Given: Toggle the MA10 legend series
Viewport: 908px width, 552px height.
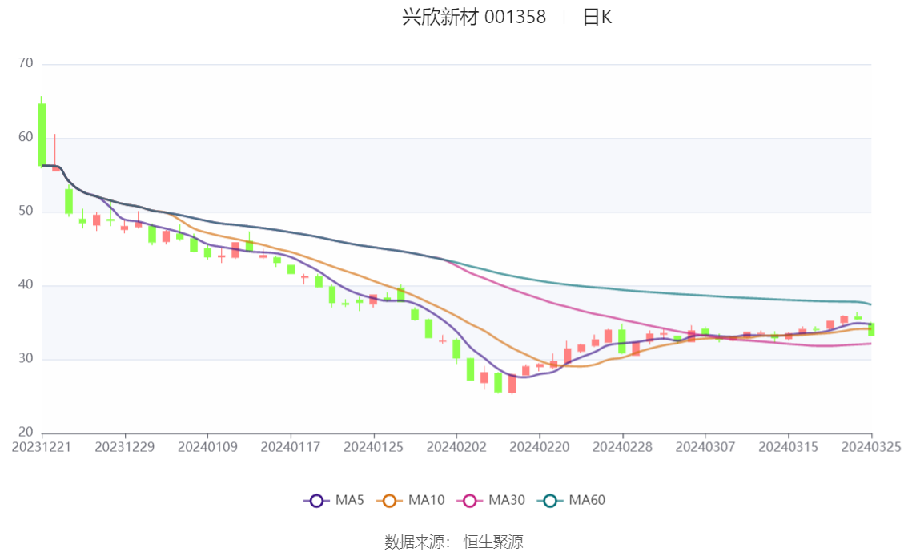Looking at the screenshot, I should (x=411, y=501).
